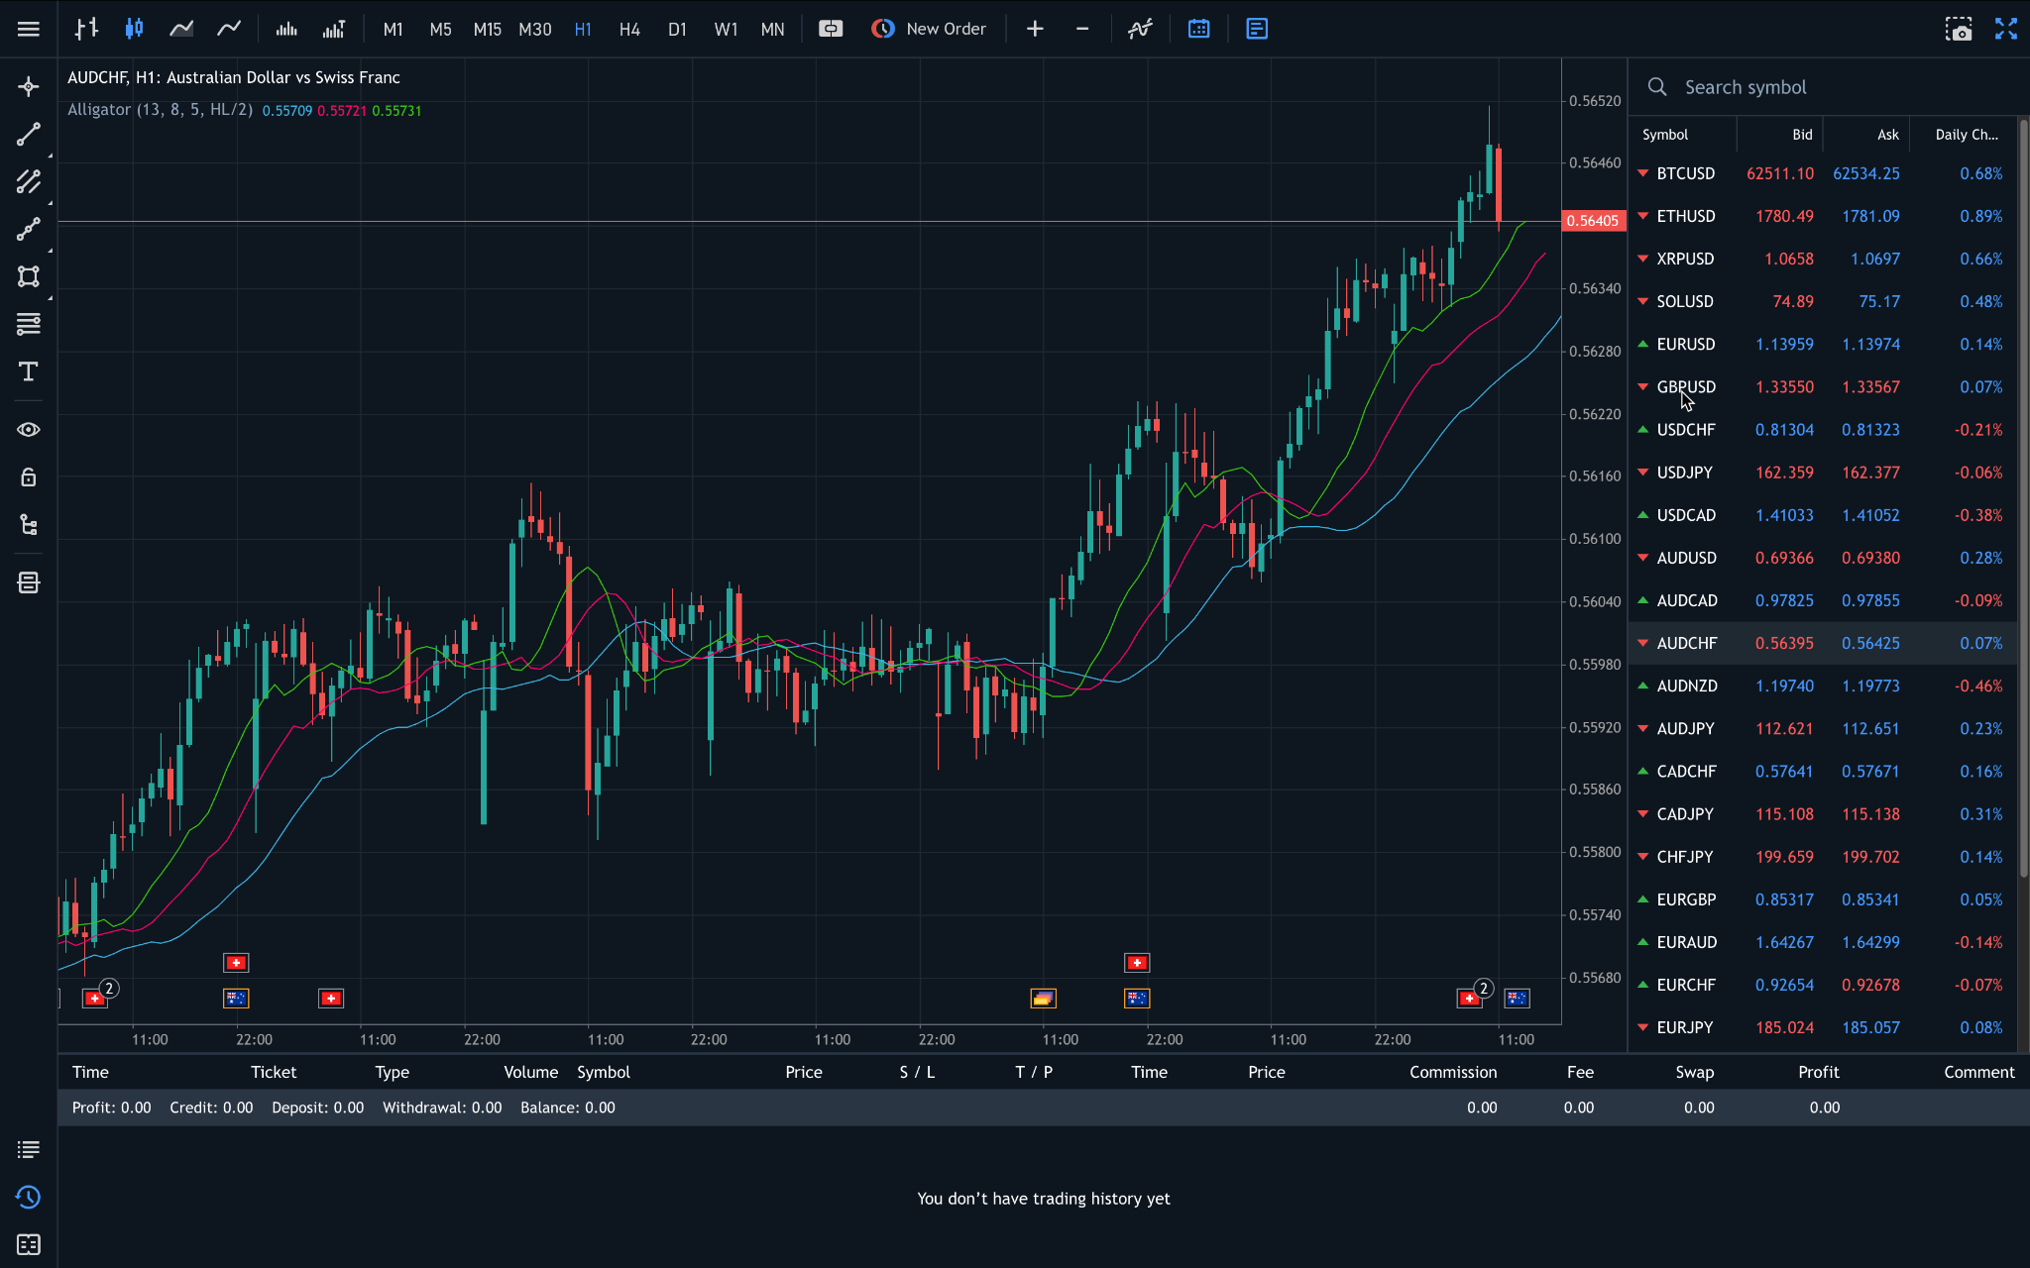Open the journal tab at bottom
This screenshot has height=1268, width=2030.
[29, 1244]
